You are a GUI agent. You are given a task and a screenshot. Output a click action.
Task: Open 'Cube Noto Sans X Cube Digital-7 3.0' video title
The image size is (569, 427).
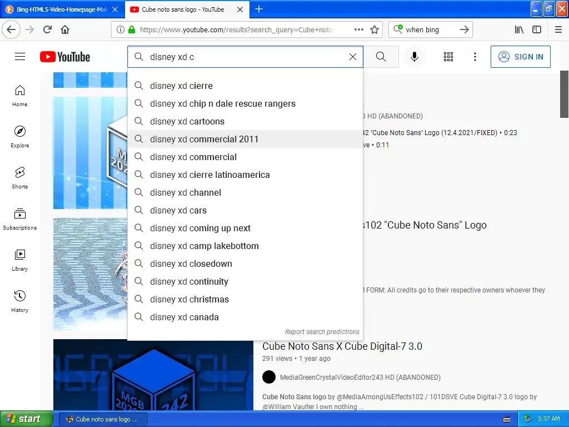point(342,346)
